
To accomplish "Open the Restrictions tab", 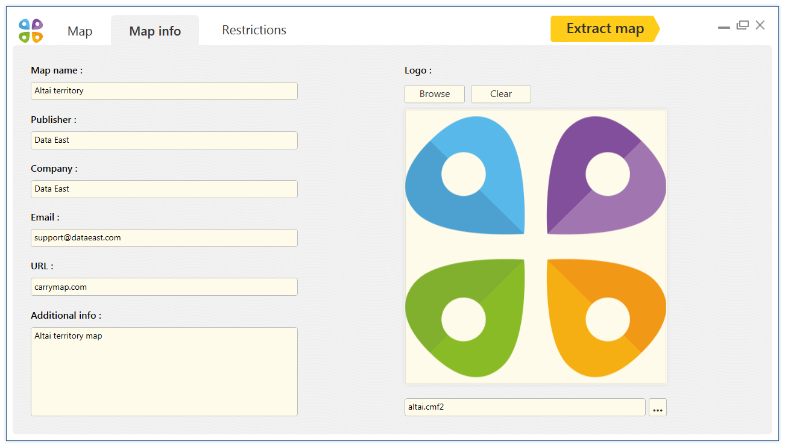I will (x=254, y=30).
